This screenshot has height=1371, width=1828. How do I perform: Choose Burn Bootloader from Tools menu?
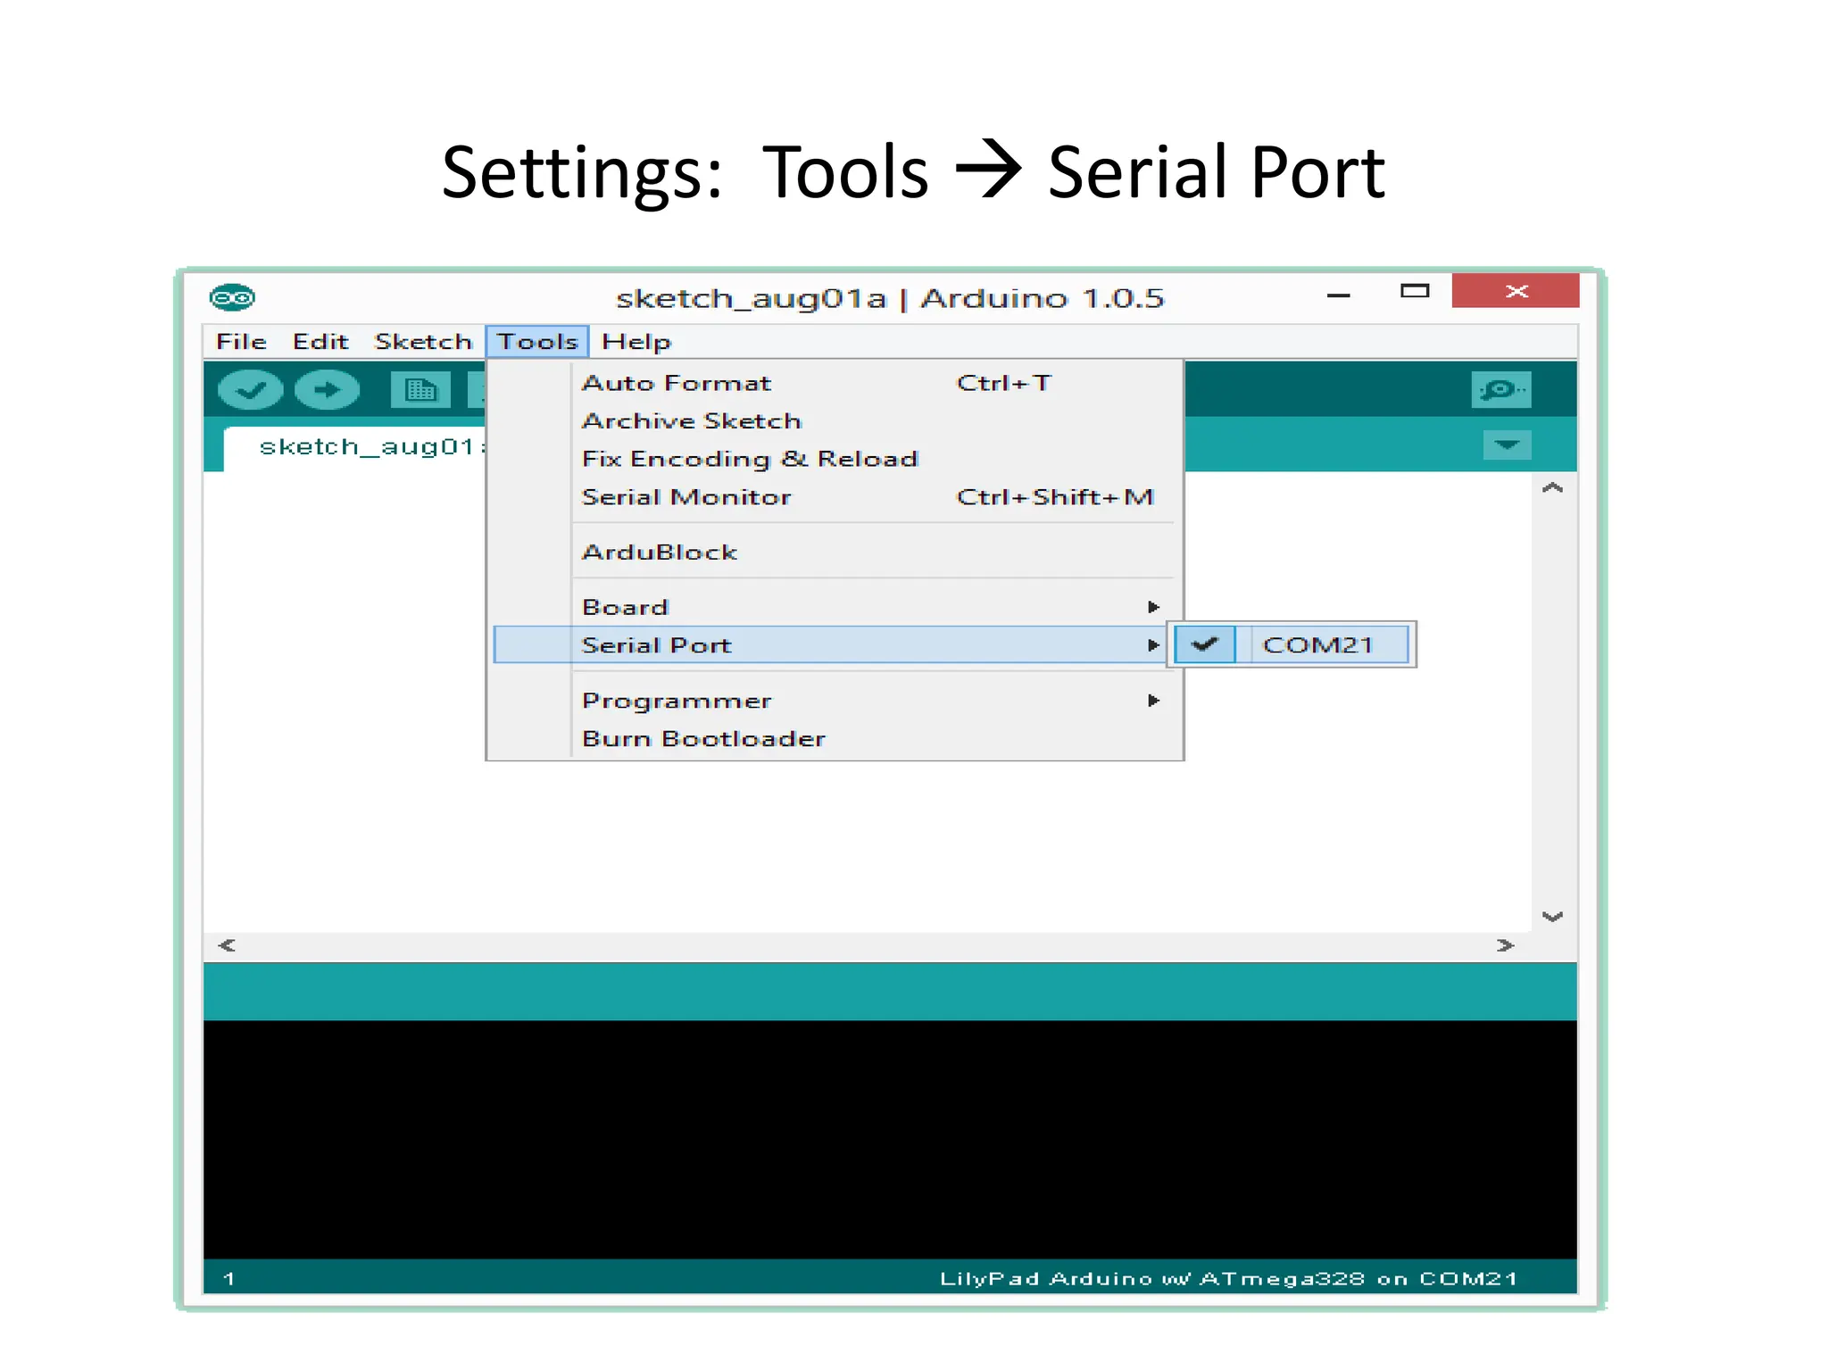point(703,739)
